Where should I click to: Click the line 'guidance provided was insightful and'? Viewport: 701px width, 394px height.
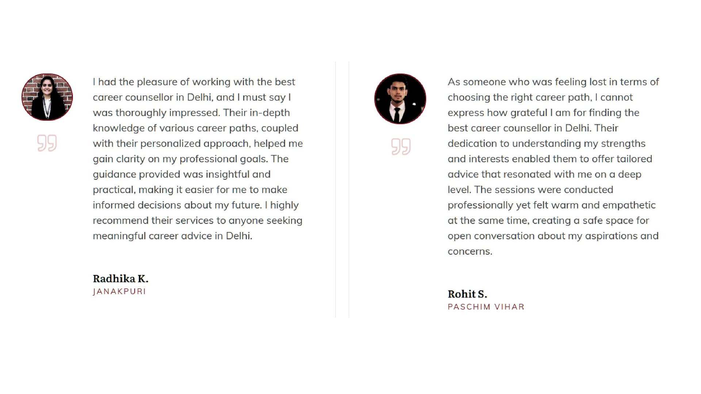coord(181,174)
